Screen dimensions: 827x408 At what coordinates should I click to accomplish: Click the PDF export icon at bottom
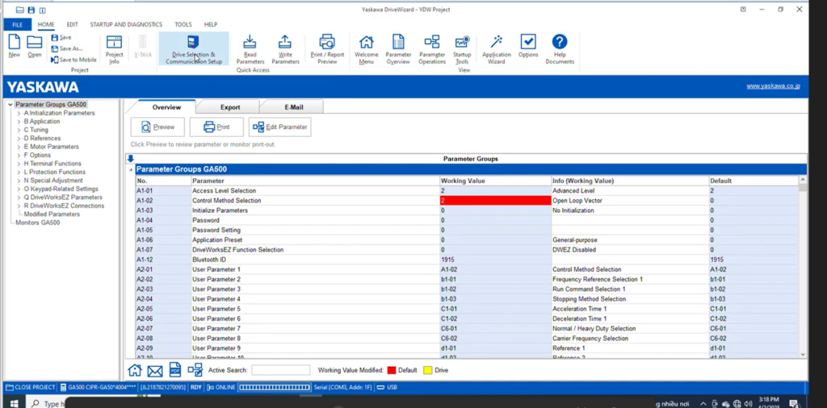tap(174, 370)
